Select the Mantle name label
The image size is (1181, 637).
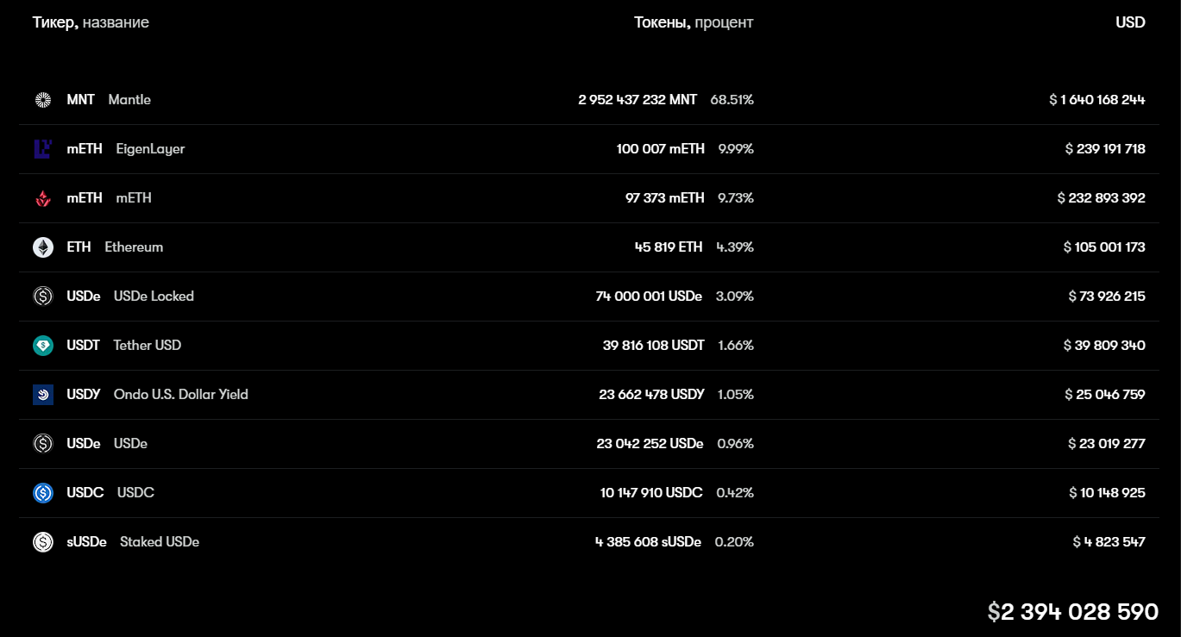click(129, 100)
